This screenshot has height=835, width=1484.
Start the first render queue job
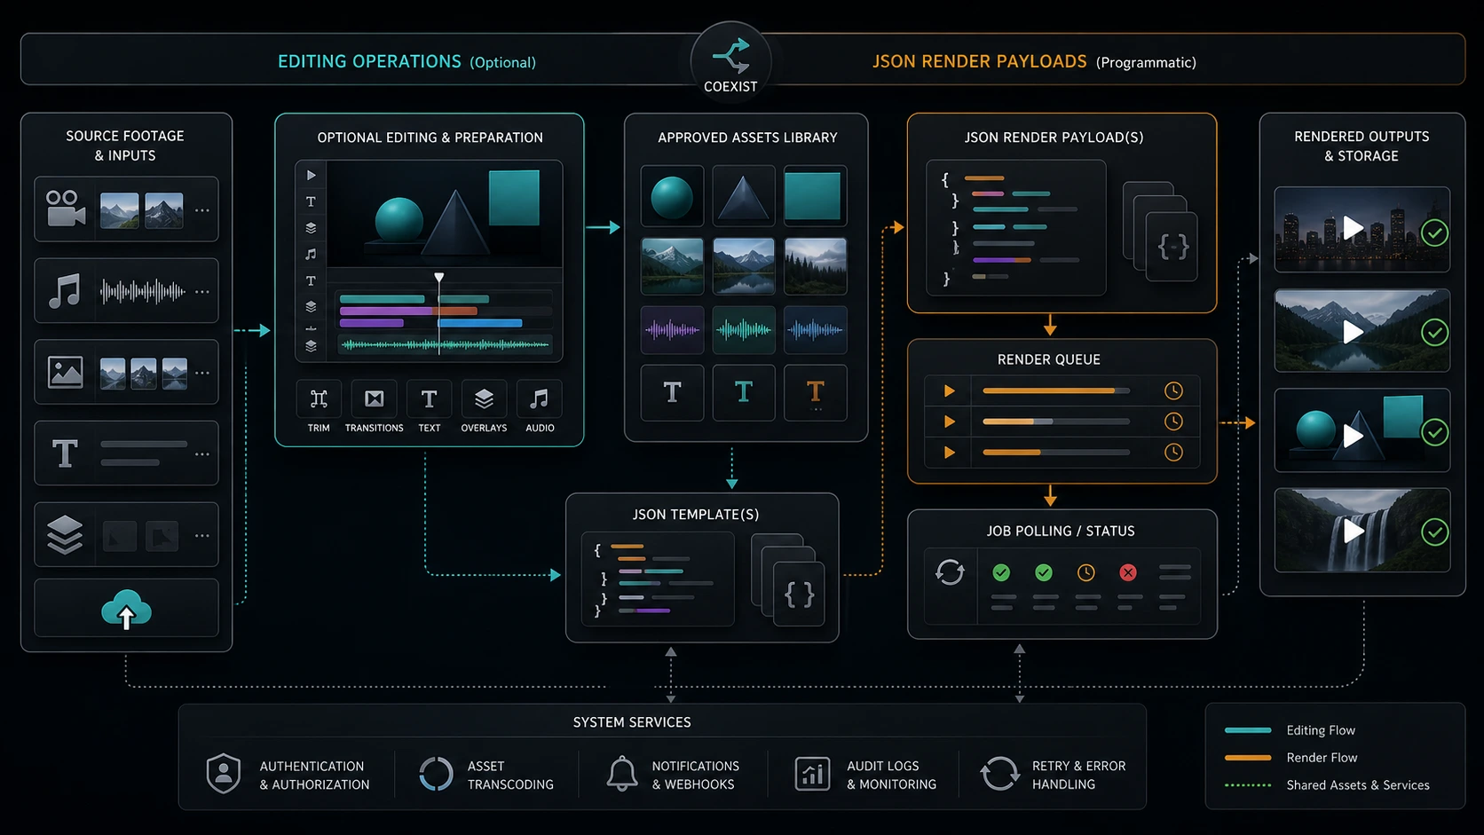[949, 390]
